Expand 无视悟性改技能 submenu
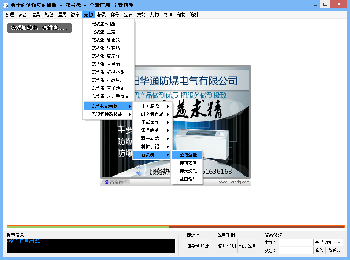Viewport: 350px width, 260px height. click(x=108, y=114)
